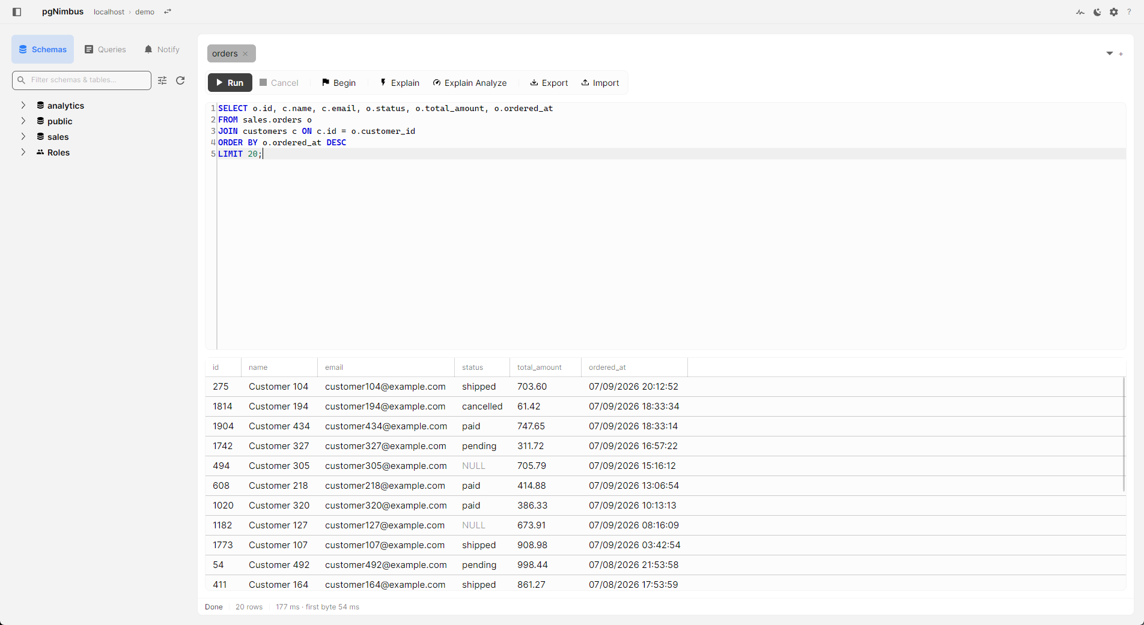
Task: Sort by the email column header
Action: click(x=386, y=367)
